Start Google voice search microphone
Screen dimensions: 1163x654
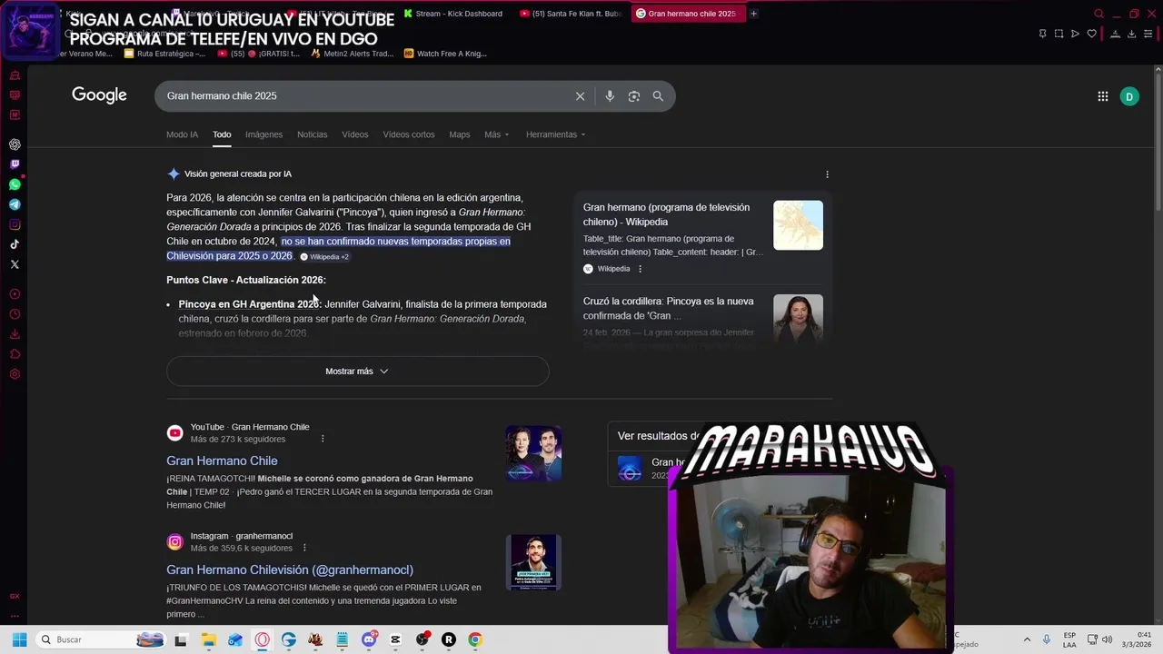(x=610, y=96)
